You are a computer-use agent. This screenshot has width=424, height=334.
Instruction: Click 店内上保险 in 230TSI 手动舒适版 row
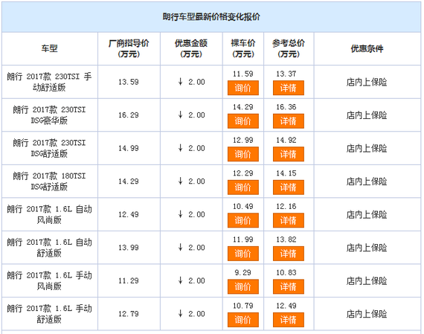click(x=367, y=82)
